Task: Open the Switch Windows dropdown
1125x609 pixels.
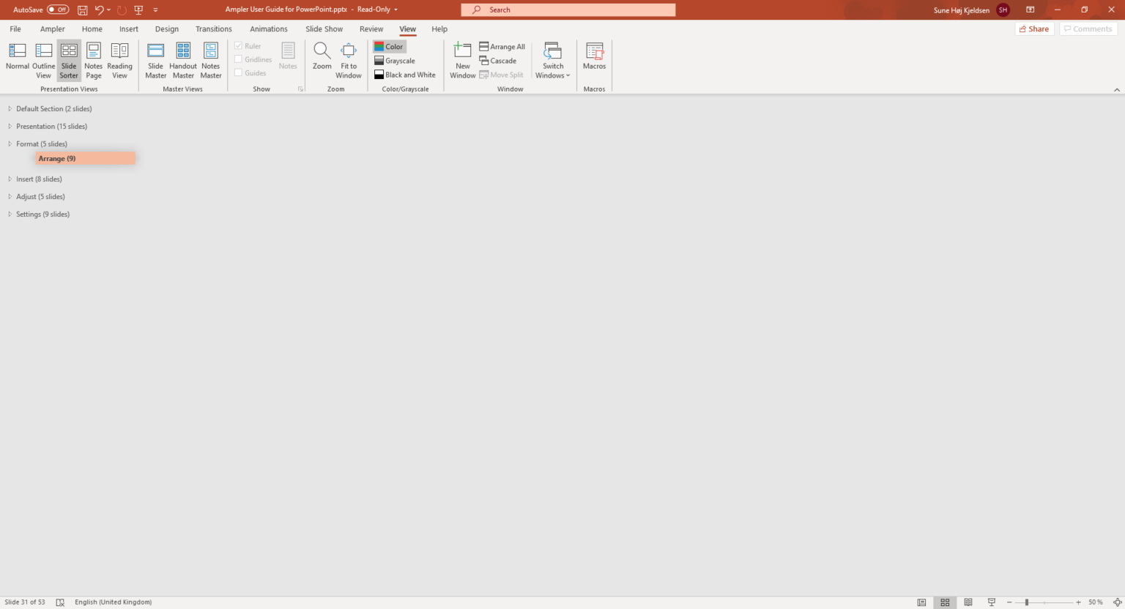Action: (553, 60)
